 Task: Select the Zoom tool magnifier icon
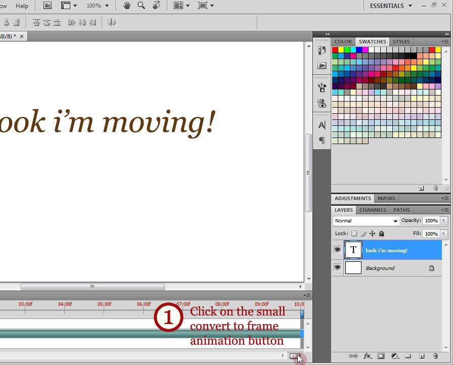point(141,6)
